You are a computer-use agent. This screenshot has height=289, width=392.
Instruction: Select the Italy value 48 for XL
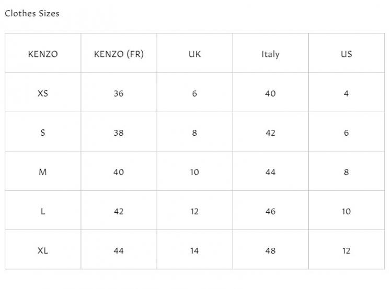[x=270, y=251]
